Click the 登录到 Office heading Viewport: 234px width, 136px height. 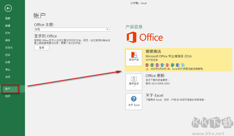click(x=45, y=36)
